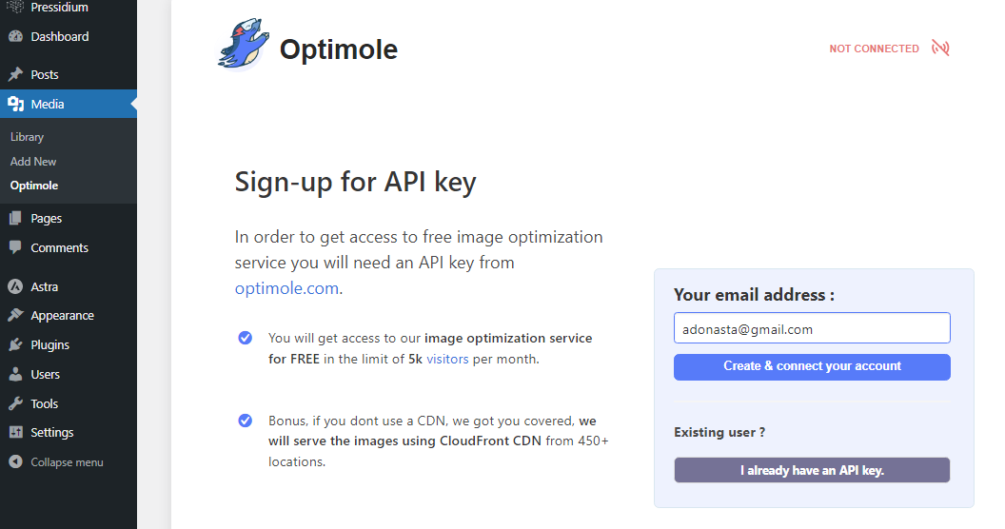Click the Appearance paintbrush icon
The image size is (1005, 529).
(x=15, y=315)
